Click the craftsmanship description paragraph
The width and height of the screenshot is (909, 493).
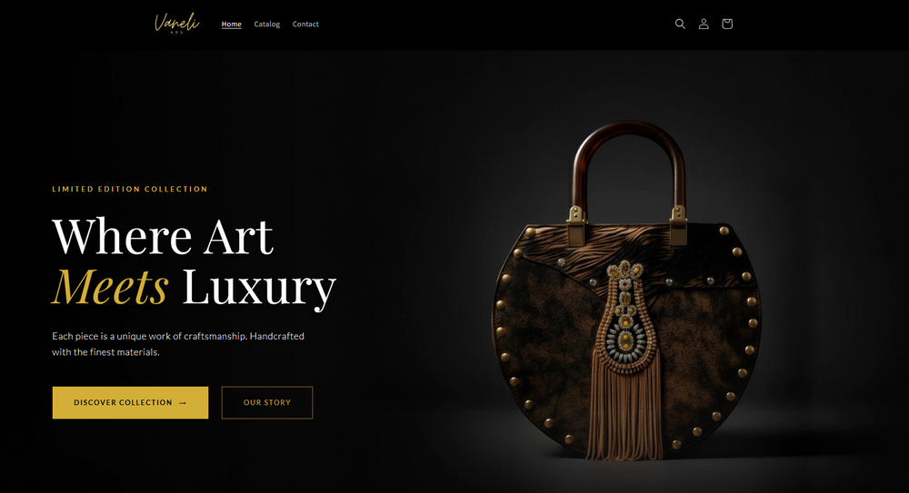(x=178, y=344)
